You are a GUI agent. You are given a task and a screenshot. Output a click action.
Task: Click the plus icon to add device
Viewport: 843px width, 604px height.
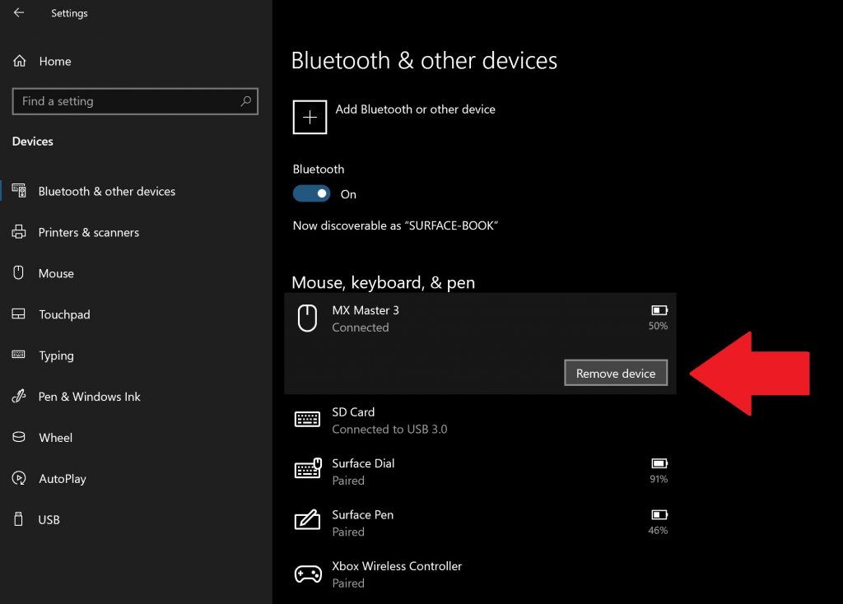[x=310, y=117]
